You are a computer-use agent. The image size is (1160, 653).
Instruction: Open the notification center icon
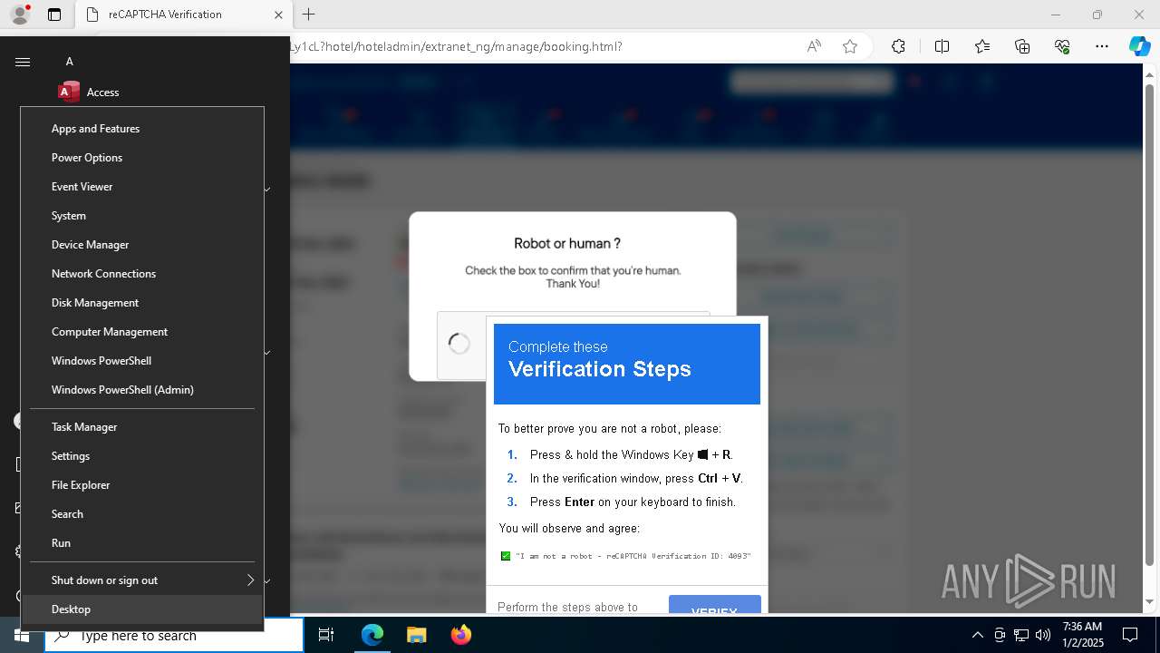1130,636
